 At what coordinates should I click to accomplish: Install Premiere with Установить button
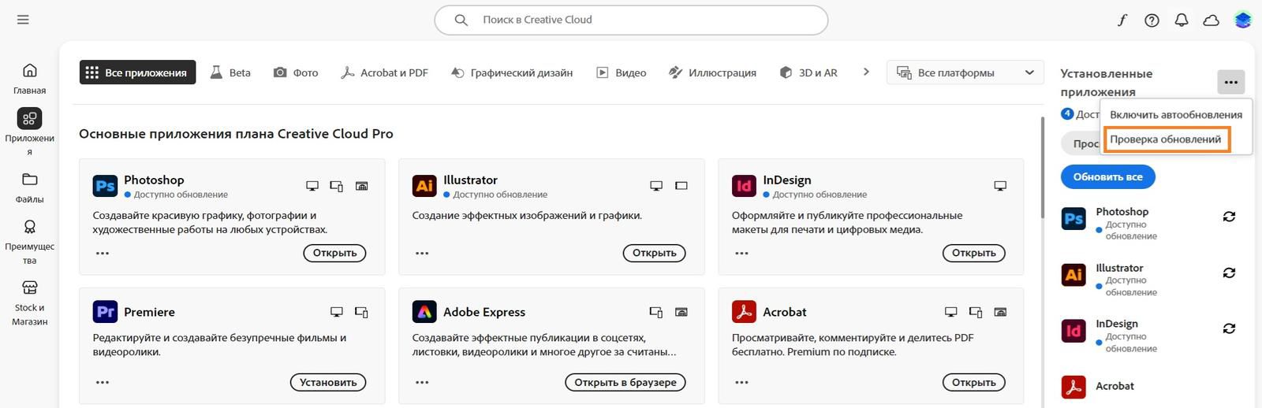click(x=328, y=382)
